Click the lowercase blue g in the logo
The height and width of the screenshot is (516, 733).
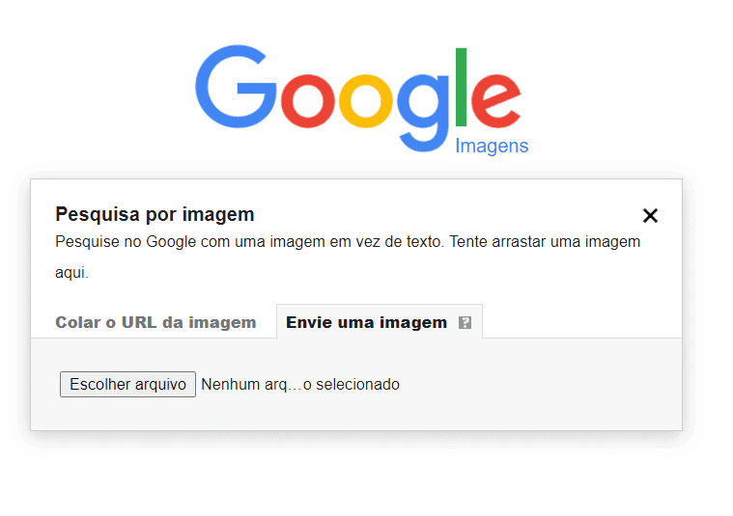(424, 113)
